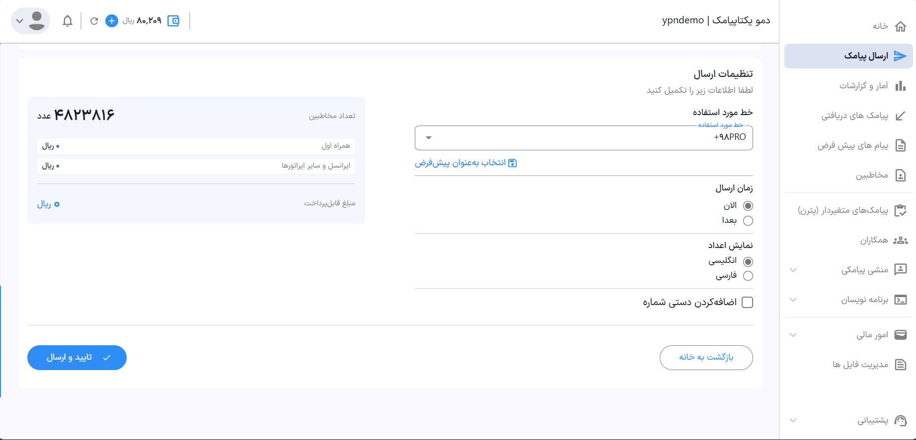
Task: Go to مخاطبین contacts menu item
Action: [x=871, y=175]
